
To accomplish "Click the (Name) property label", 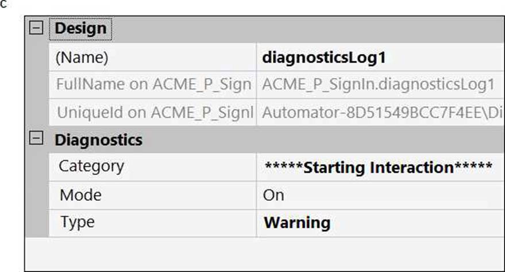I will click(82, 57).
